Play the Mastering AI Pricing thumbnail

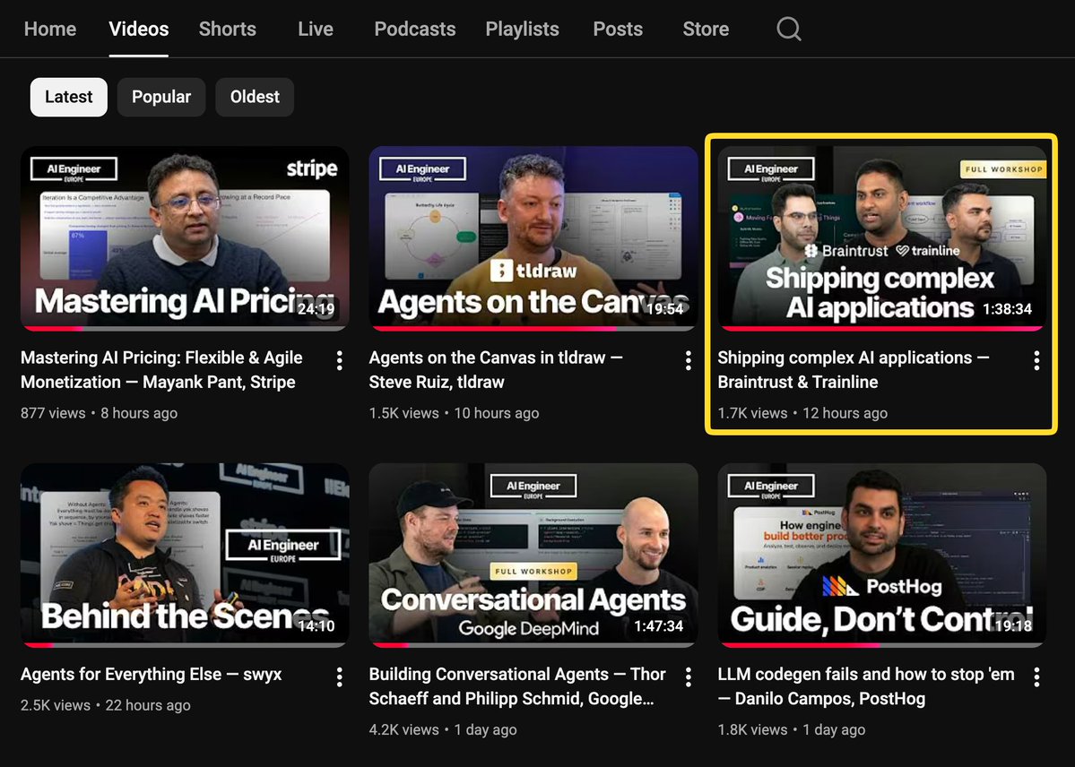tap(185, 237)
